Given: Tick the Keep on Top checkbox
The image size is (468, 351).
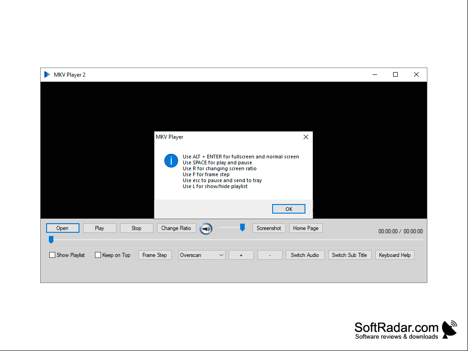Looking at the screenshot, I should [x=98, y=255].
